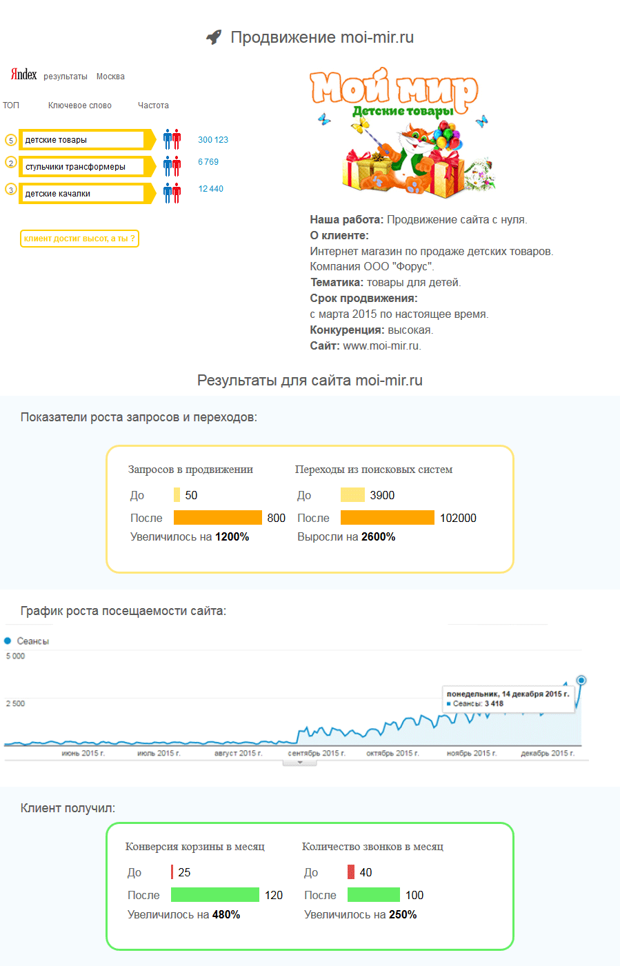Screen dimensions: 620x966
Task: Click people icon beside 'детские товары'
Action: click(172, 139)
